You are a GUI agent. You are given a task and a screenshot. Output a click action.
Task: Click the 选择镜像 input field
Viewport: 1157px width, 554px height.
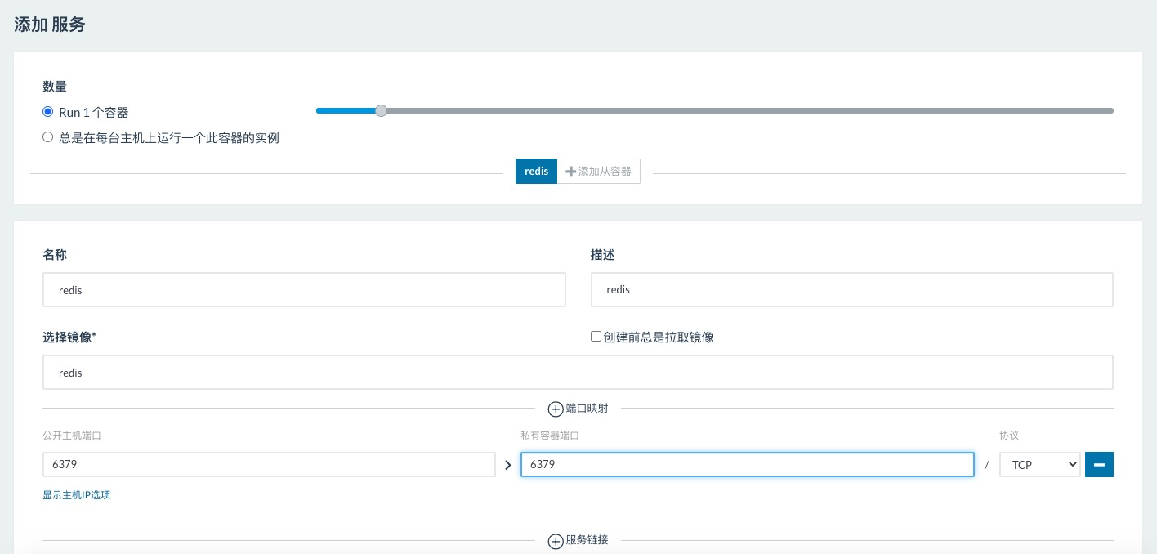point(578,372)
